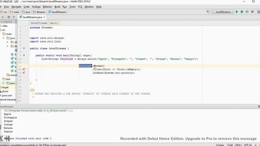
Task: Hide project panel with the pin icon
Action: [14, 17]
